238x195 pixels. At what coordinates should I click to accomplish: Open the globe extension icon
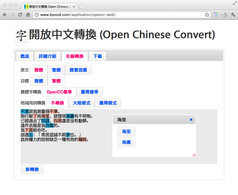(225, 15)
